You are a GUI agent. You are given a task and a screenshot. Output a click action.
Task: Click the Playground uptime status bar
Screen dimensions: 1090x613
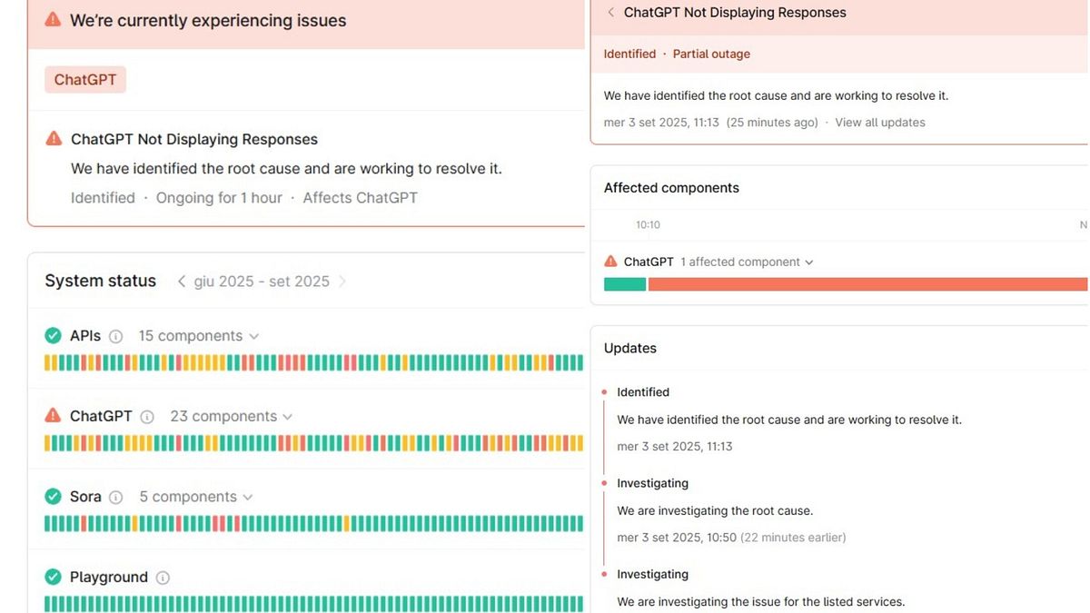313,603
